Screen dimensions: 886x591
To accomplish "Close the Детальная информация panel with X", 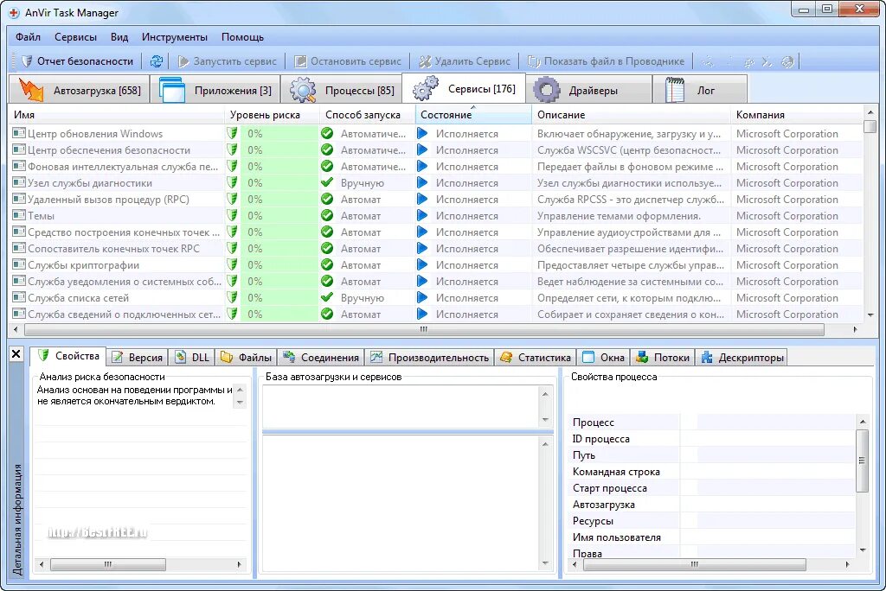I will [16, 354].
